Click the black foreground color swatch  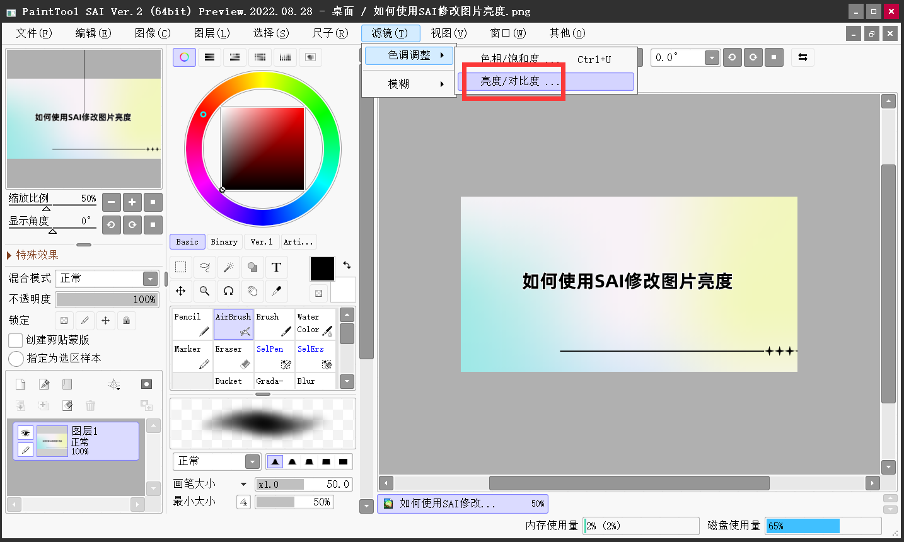pyautogui.click(x=322, y=268)
